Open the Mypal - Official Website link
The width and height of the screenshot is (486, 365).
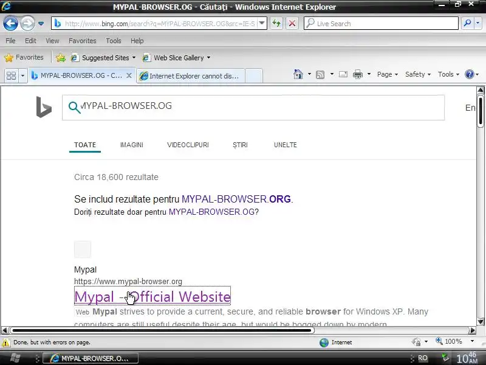pyautogui.click(x=152, y=296)
